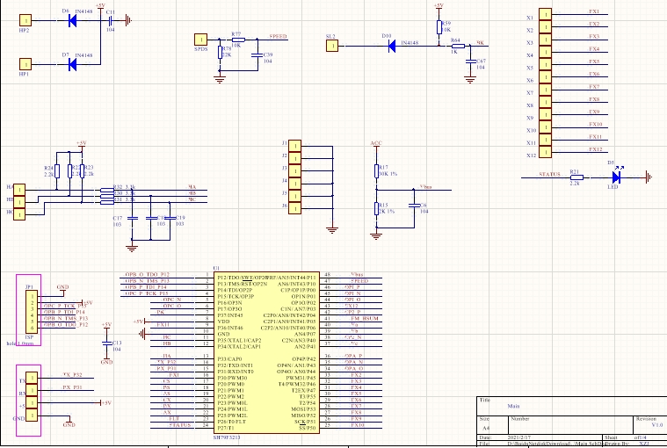The height and width of the screenshot is (448, 667).
Task: Click the ground symbol below C67
Action: click(x=470, y=79)
